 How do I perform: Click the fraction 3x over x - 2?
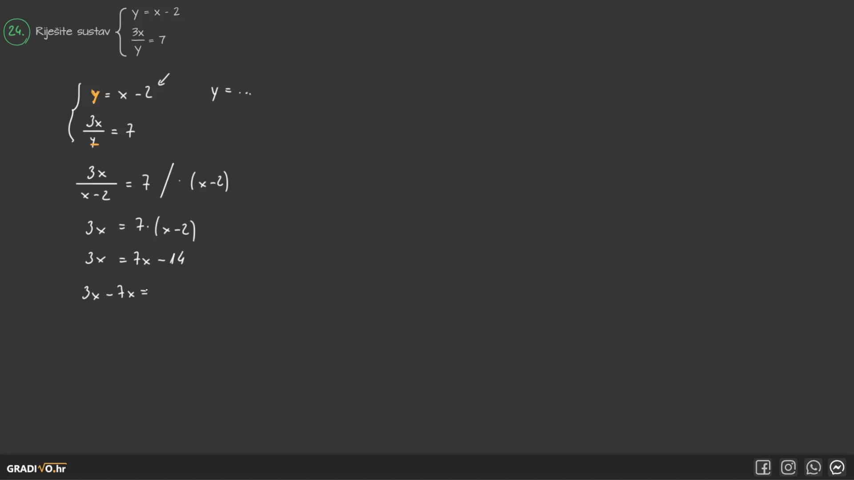pos(96,184)
